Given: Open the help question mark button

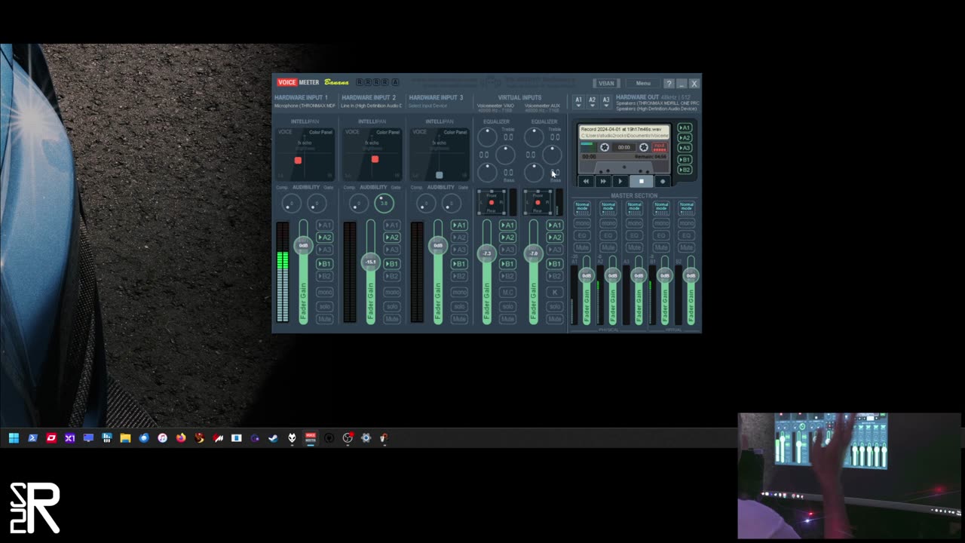Looking at the screenshot, I should coord(669,84).
